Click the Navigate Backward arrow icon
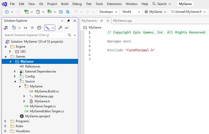 click(7, 12)
